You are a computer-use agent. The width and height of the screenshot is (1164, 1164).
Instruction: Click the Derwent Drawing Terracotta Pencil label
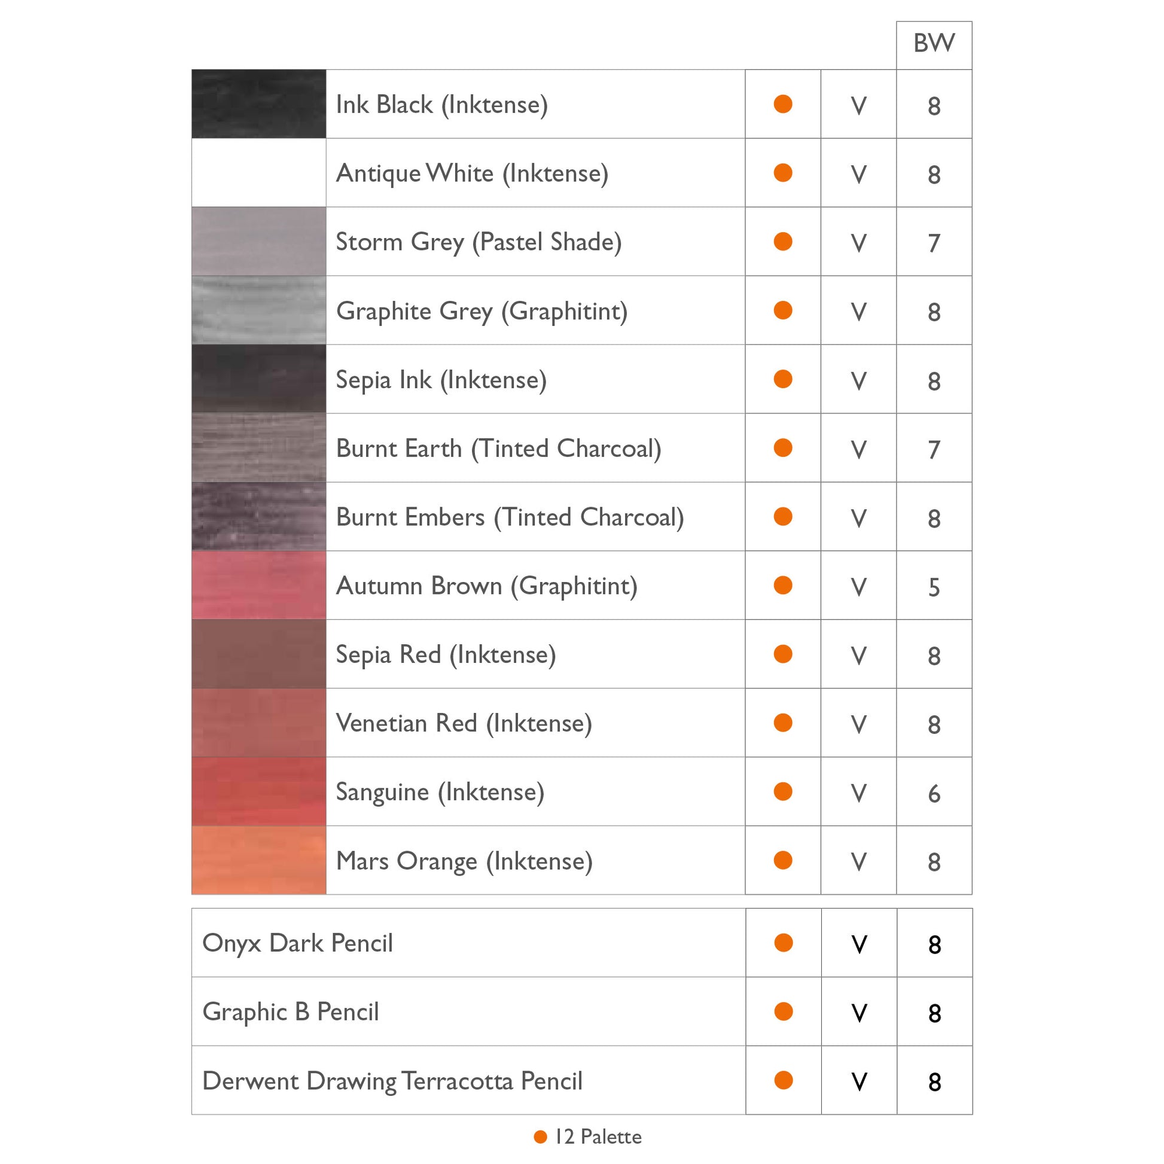pos(392,1080)
